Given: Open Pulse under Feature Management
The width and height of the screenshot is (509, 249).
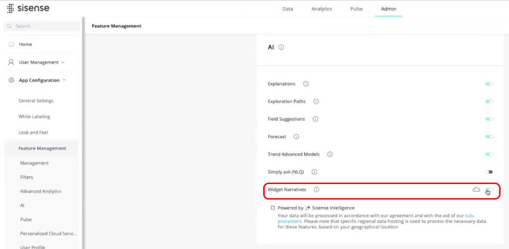Looking at the screenshot, I should pos(26,219).
